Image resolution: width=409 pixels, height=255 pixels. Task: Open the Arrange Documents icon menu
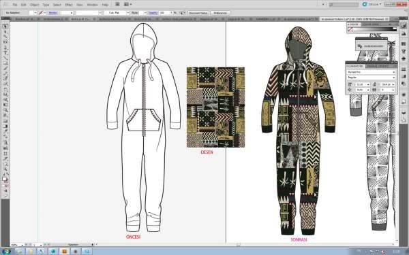tap(128, 5)
